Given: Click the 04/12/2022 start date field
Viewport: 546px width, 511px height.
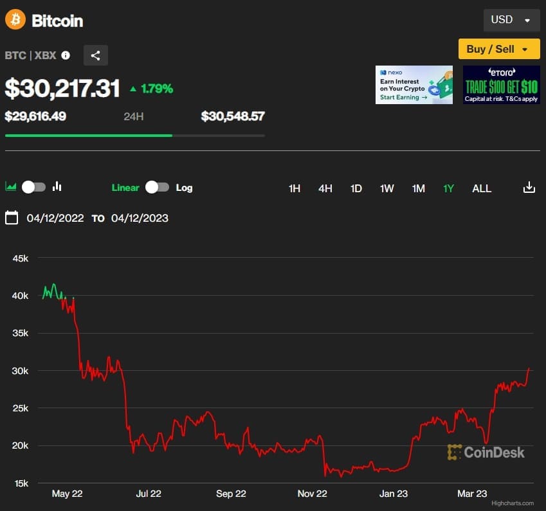Looking at the screenshot, I should click(x=54, y=218).
